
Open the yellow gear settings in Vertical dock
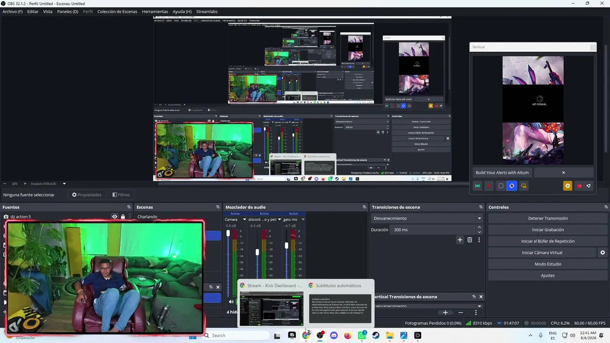[x=567, y=186]
